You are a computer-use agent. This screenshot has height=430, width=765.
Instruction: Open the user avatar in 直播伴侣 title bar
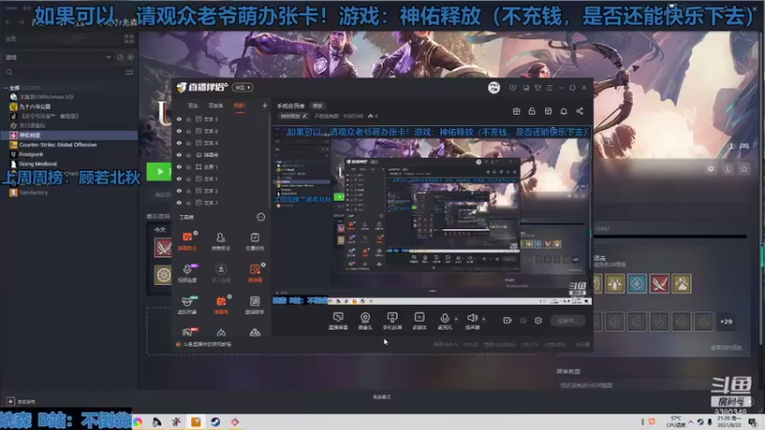(x=493, y=88)
